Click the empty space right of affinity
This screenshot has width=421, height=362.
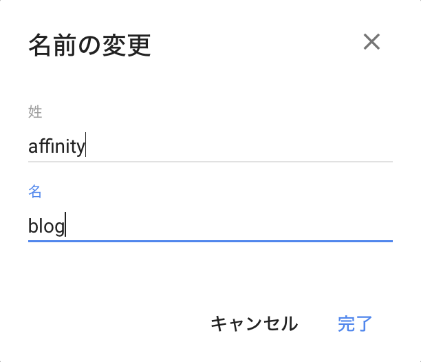point(241,146)
